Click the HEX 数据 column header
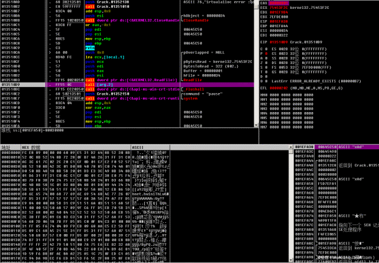379x263 pixels. click(x=76, y=147)
